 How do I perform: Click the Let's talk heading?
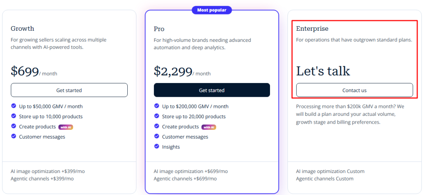[323, 71]
